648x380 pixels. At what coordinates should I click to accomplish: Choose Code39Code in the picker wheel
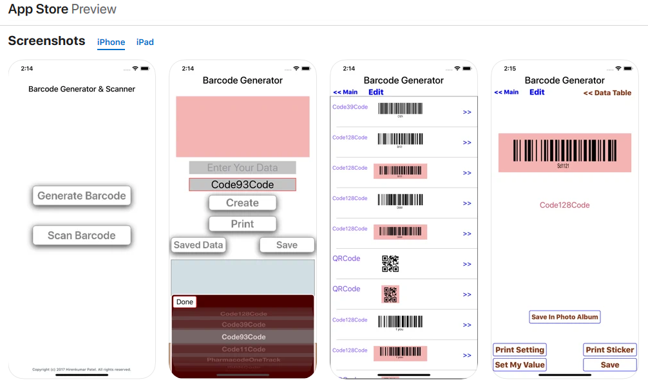point(243,324)
